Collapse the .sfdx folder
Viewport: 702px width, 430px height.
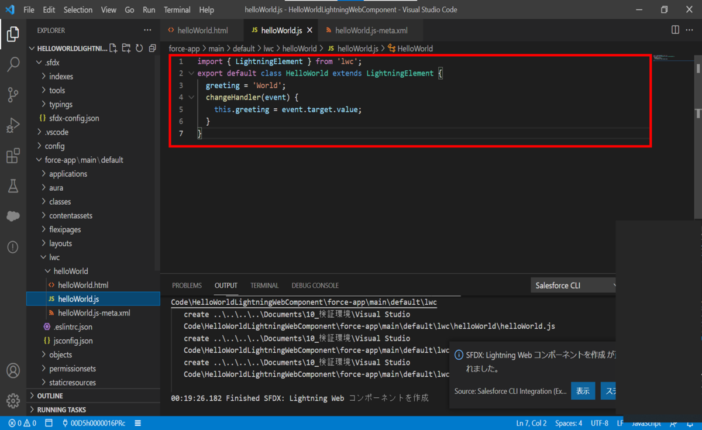click(52, 63)
